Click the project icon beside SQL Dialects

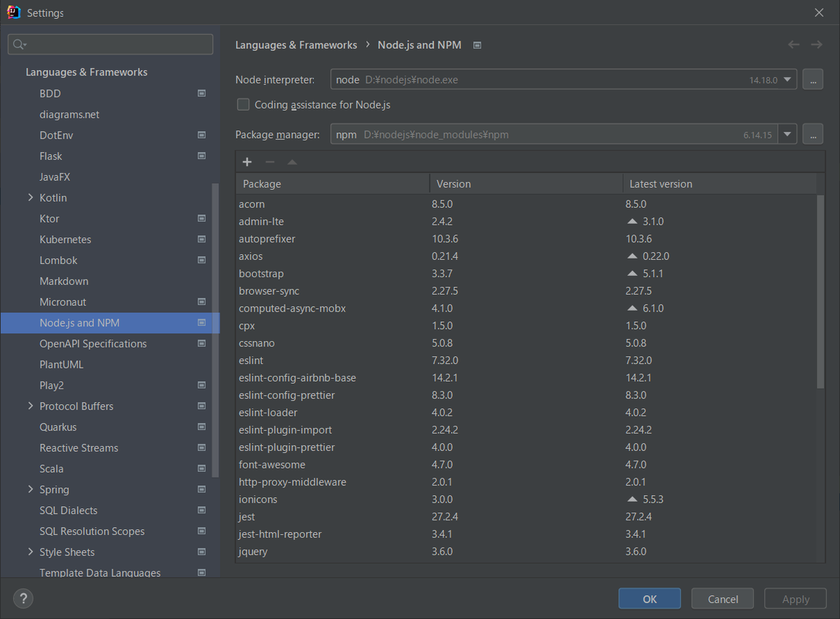pyautogui.click(x=202, y=510)
